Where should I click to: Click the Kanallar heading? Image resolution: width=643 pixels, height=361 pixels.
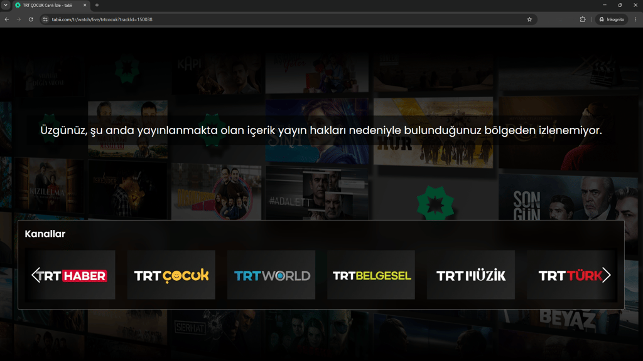45,234
